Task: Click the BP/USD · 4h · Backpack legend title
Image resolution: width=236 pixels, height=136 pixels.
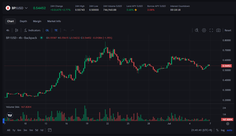Action: click(x=22, y=38)
